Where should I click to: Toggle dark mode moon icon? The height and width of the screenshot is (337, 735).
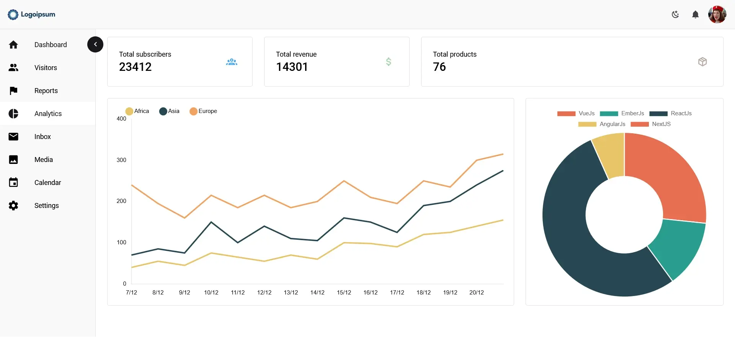pyautogui.click(x=675, y=15)
